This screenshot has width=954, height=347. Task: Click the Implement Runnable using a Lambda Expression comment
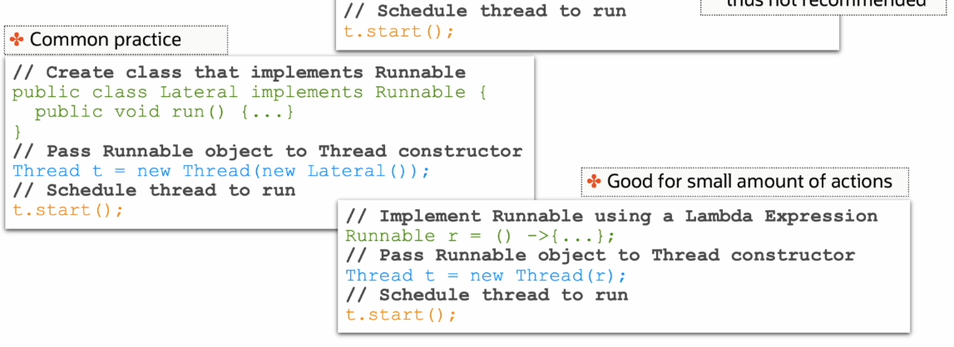tap(611, 217)
